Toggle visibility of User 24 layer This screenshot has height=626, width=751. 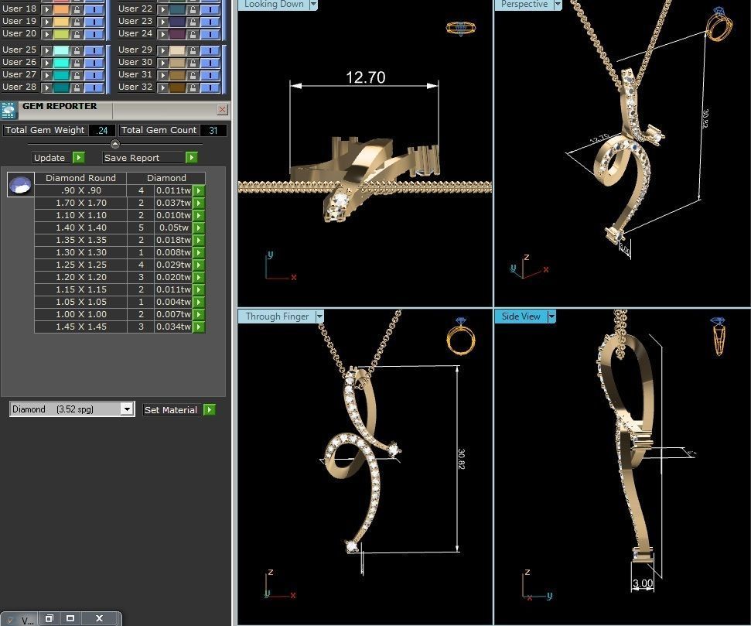click(210, 34)
